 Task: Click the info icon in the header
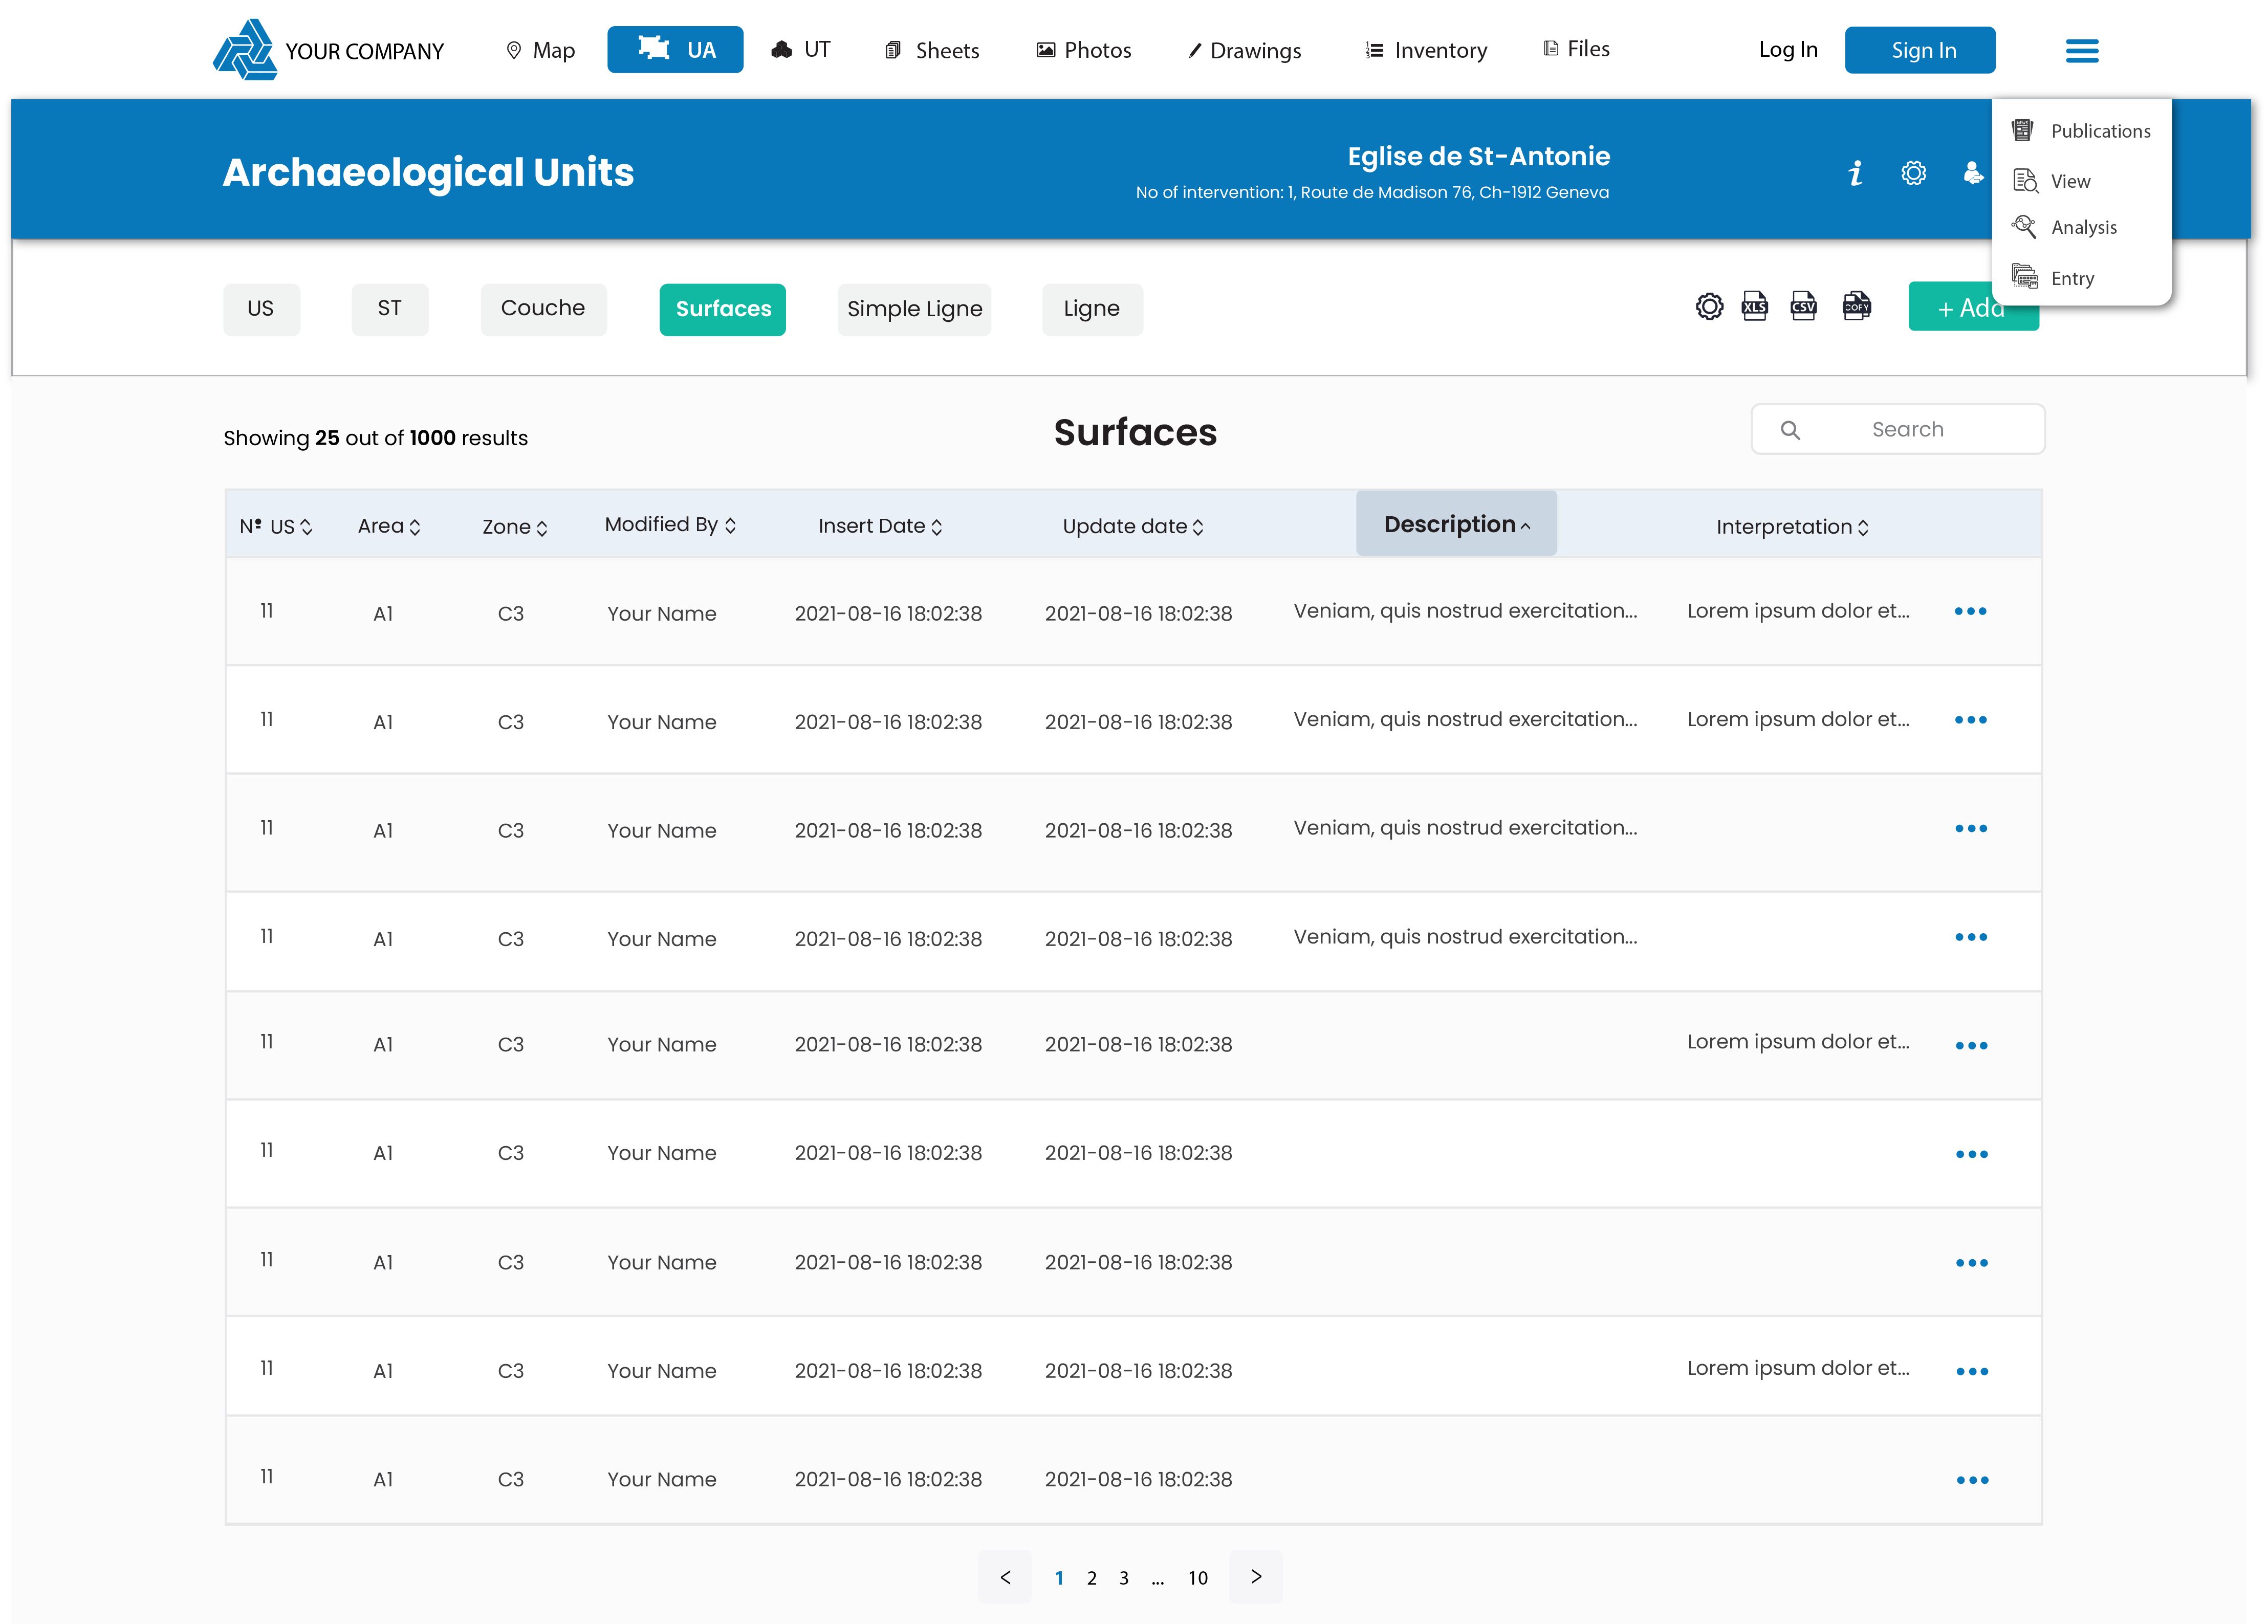[1855, 172]
